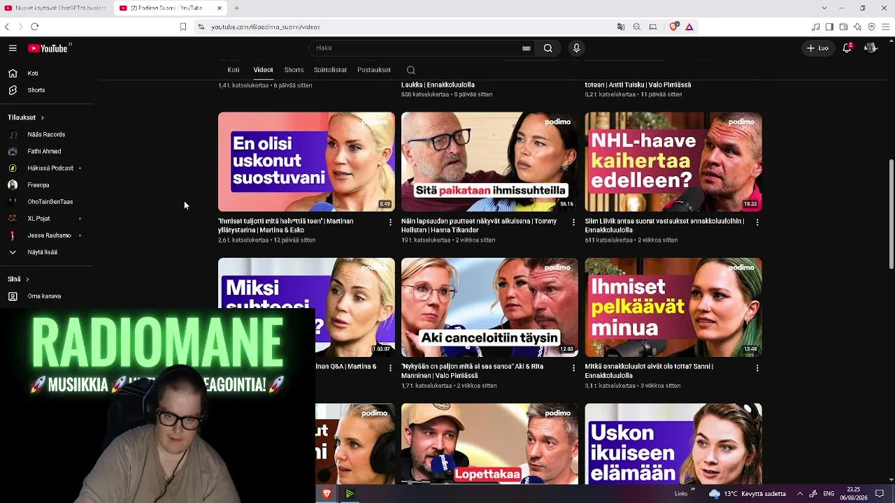Expand the Tilaukset section header

[x=26, y=117]
